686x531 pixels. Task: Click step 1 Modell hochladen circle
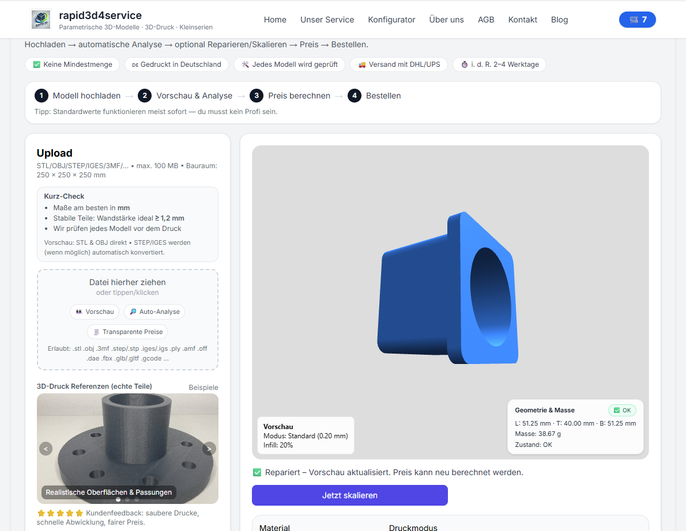point(41,96)
